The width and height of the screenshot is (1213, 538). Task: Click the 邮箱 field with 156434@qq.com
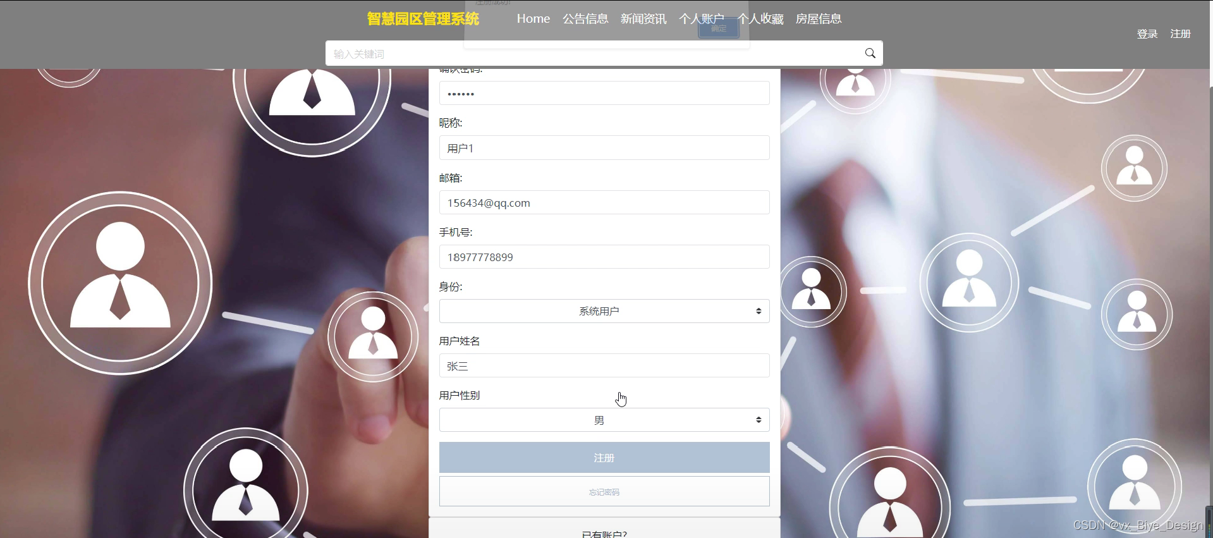pos(604,202)
